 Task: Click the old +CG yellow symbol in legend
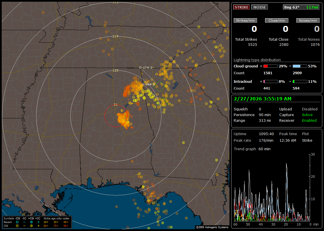pos(31,226)
